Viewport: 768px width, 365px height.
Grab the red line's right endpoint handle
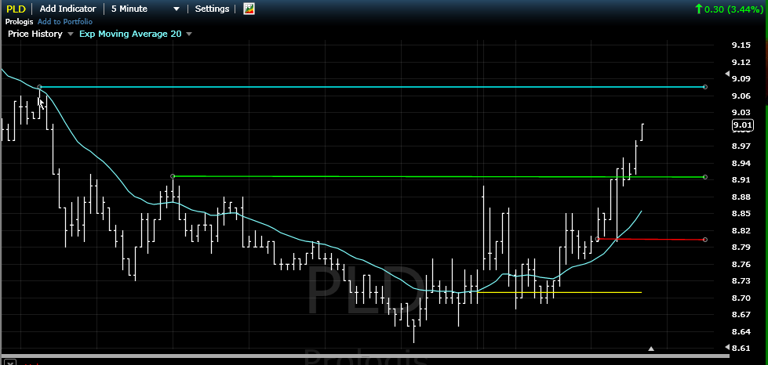[x=704, y=240]
